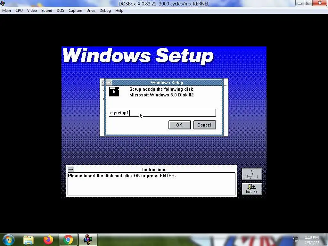Viewport: 328px width, 246px height.
Task: Click the Windows Setup dialog title bar
Action: pyautogui.click(x=167, y=83)
